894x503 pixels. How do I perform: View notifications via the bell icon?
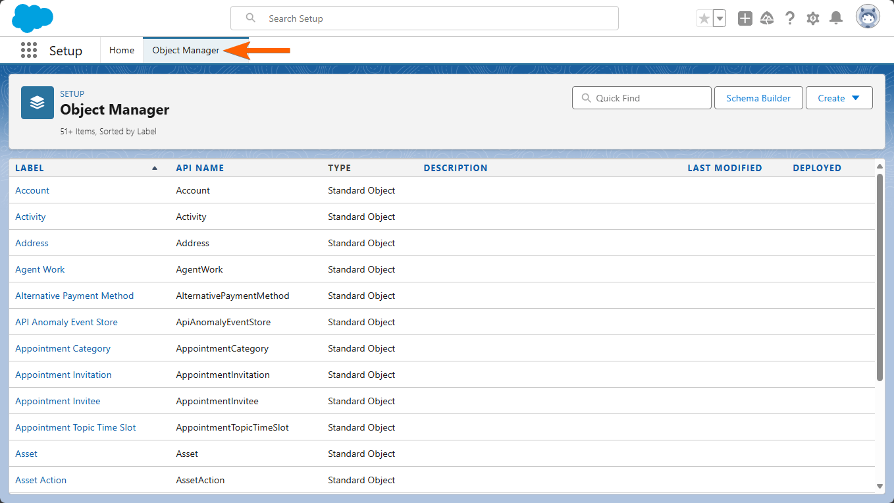(836, 18)
